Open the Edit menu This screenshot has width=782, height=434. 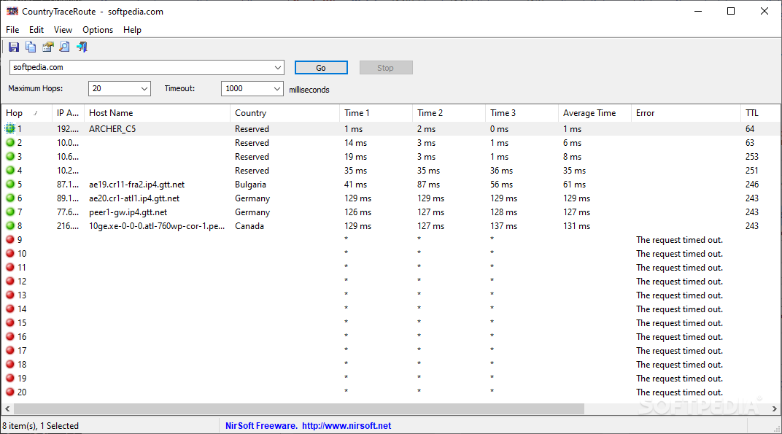36,30
